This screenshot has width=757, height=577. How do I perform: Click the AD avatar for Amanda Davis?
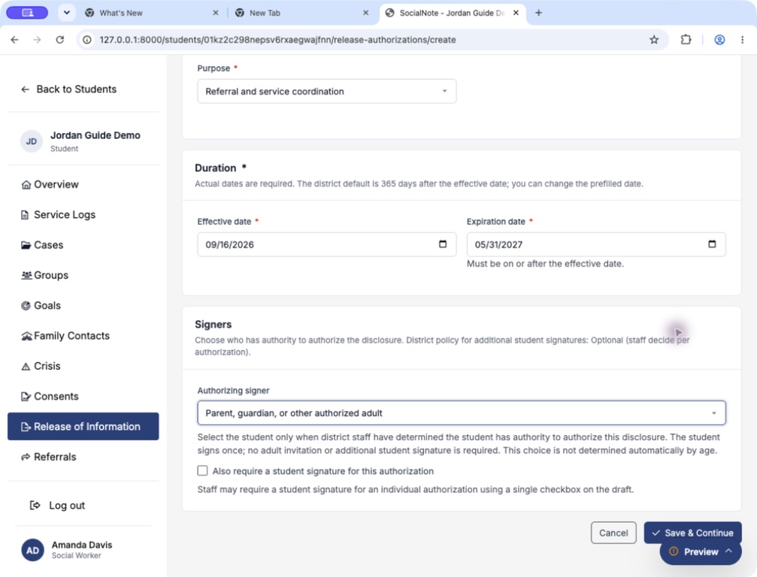click(32, 551)
